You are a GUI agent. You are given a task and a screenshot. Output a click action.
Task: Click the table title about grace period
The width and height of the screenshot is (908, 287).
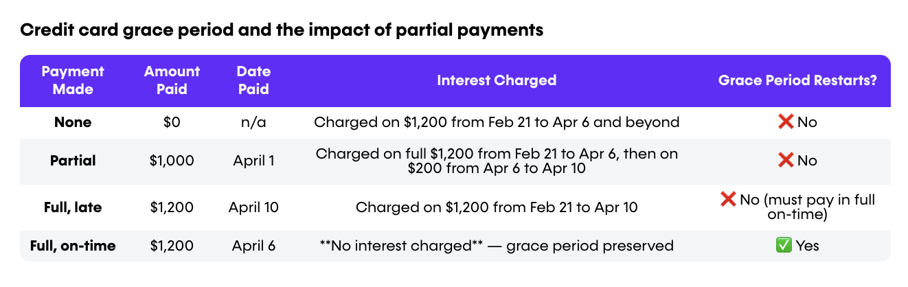click(x=282, y=31)
